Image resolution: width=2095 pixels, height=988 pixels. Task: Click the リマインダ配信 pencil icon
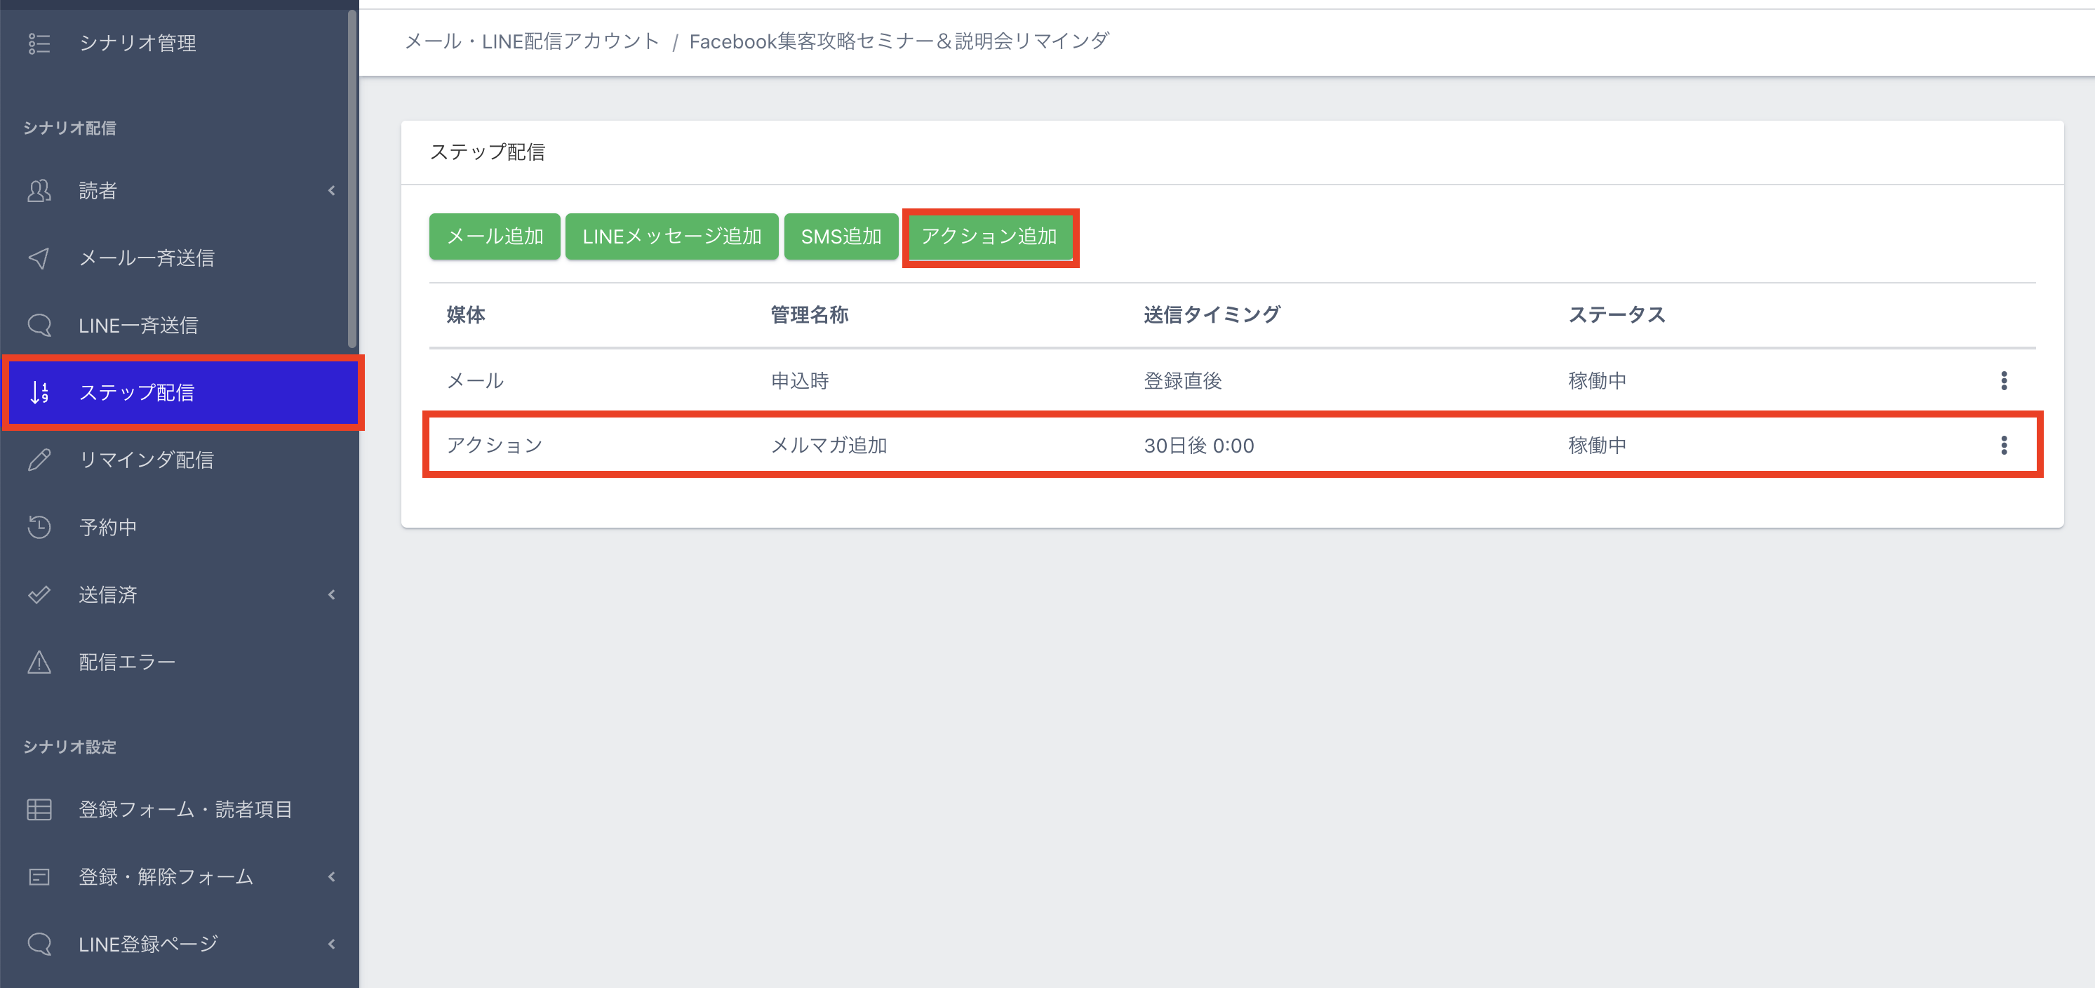(x=39, y=460)
